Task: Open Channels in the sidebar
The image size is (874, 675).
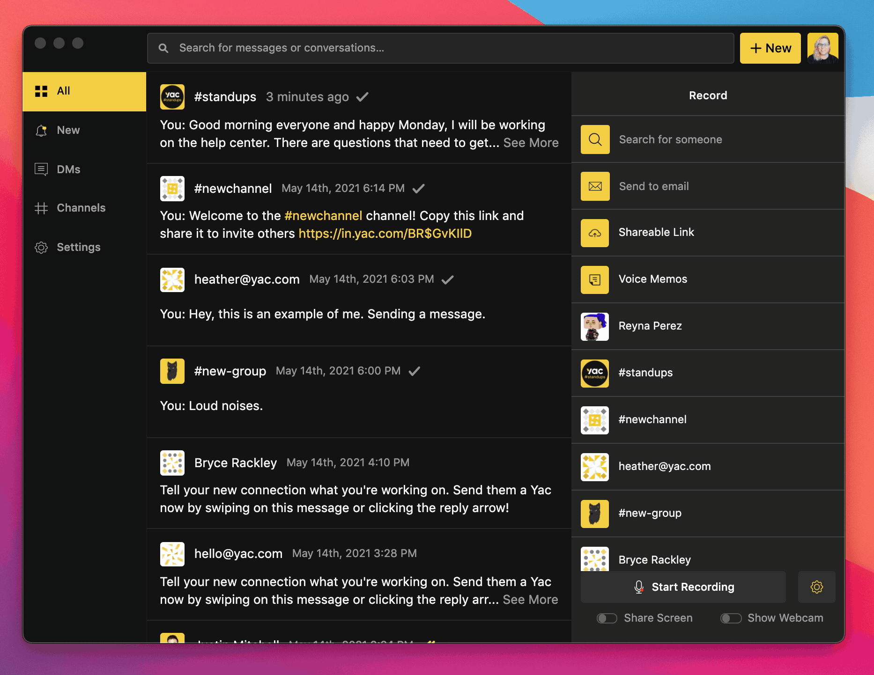Action: [84, 208]
